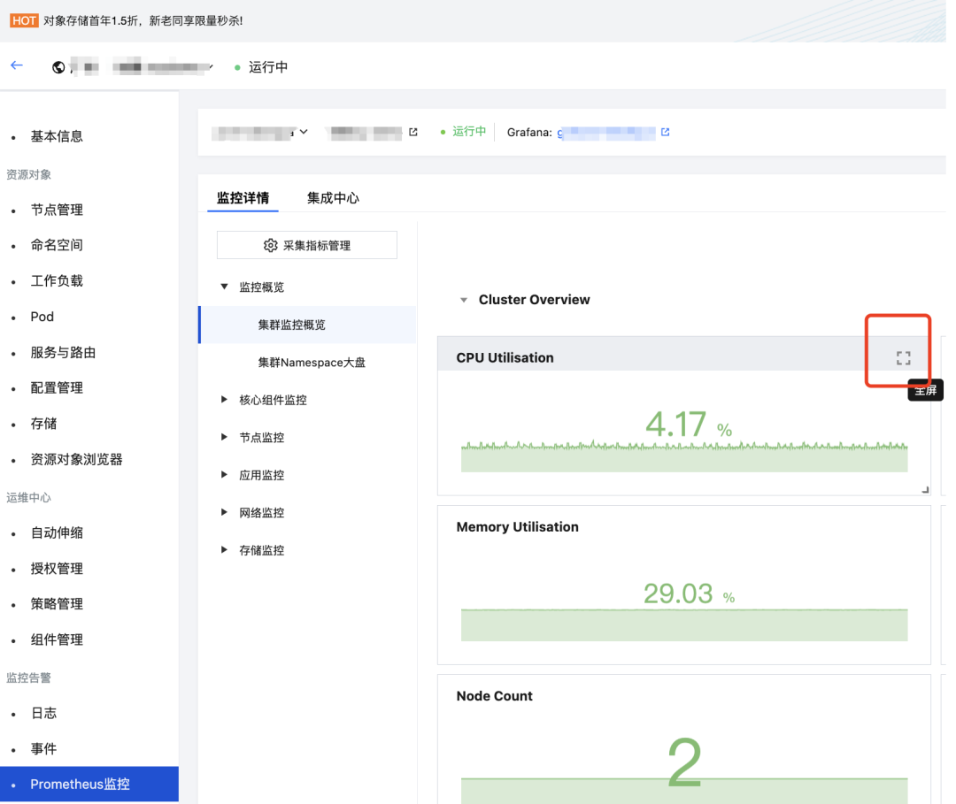Switch to the 集成中心 tab
Screen dimensions: 956x804
pyautogui.click(x=333, y=198)
